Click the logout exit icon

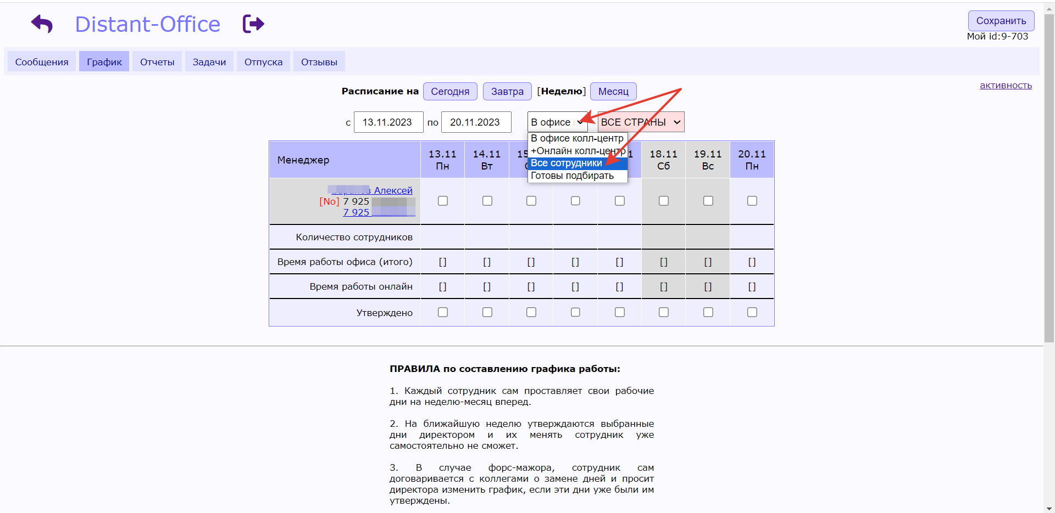[x=253, y=24]
